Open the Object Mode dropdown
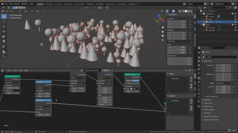The width and height of the screenshot is (238, 133). click(9, 11)
